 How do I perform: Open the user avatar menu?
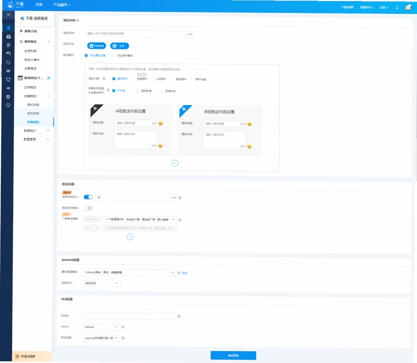point(408,7)
